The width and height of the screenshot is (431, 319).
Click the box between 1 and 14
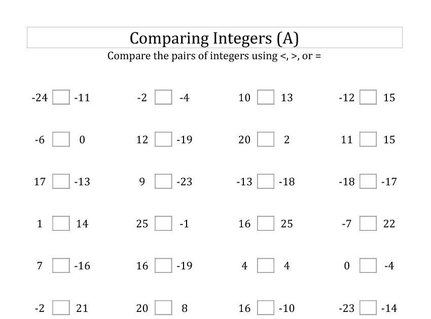click(x=61, y=223)
